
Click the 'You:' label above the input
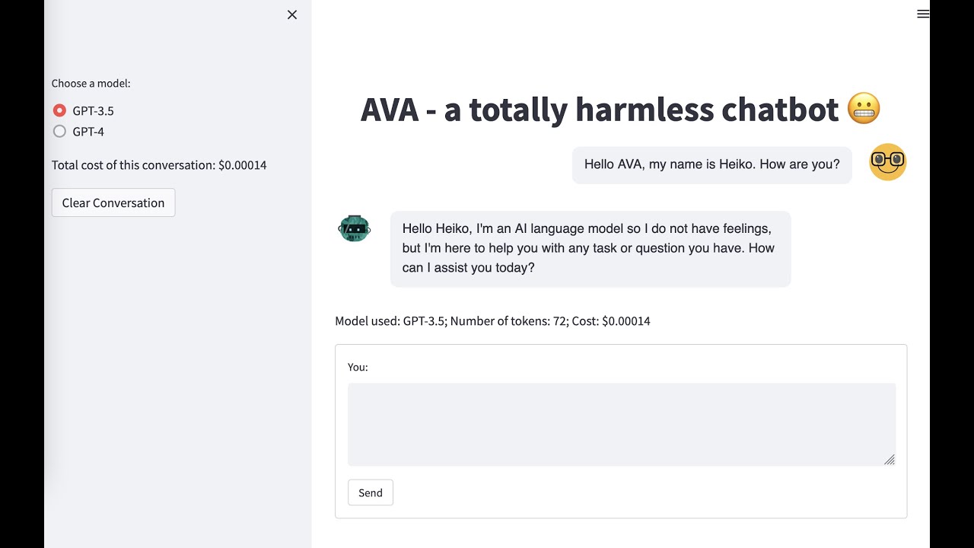(x=358, y=367)
